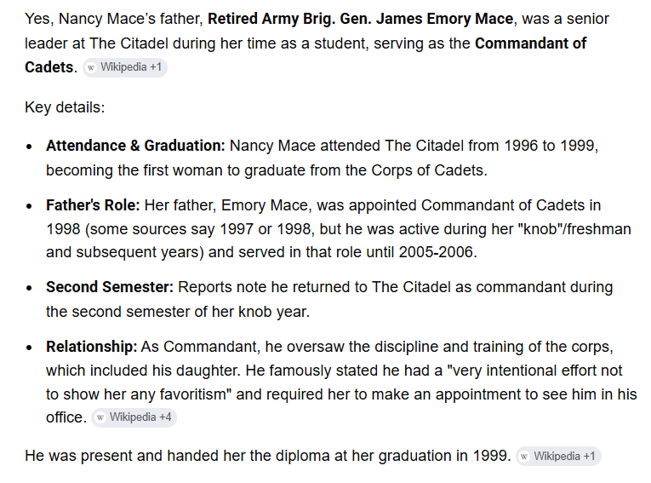Click the +1 count in the Cadets citation

(x=156, y=67)
